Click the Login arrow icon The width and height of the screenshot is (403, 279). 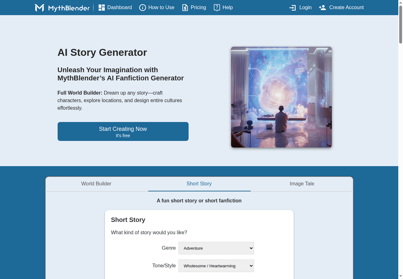pos(292,8)
